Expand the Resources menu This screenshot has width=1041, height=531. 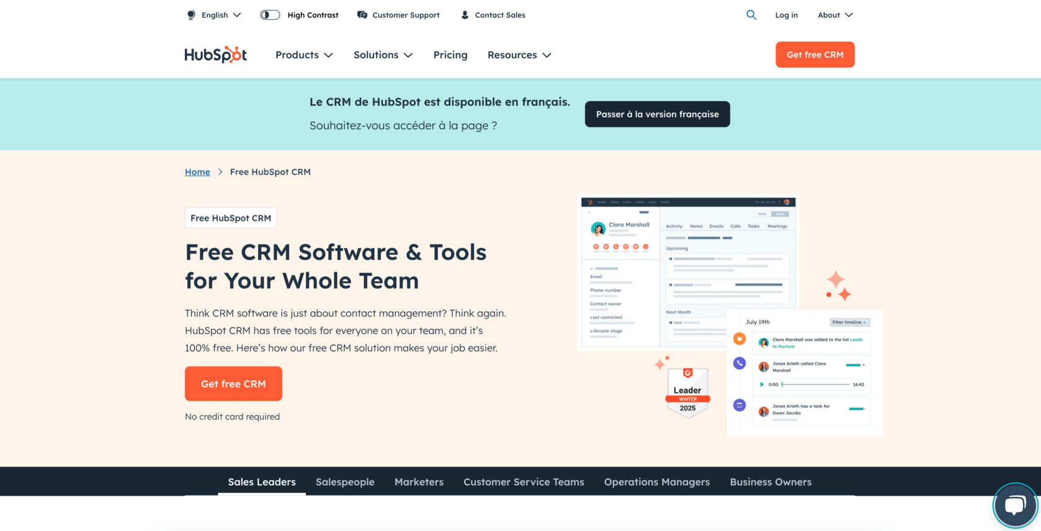point(519,55)
